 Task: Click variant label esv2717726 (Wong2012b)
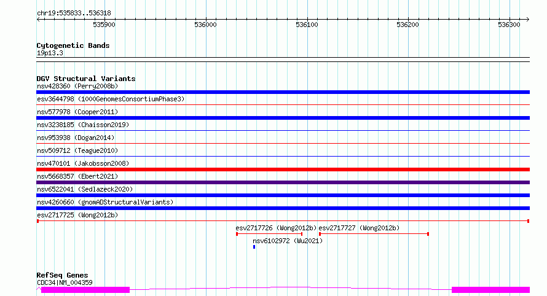pyautogui.click(x=276, y=228)
